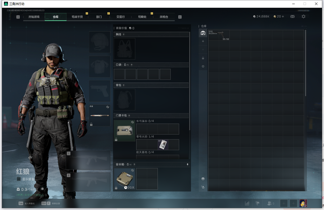324x210 pixels.
Task: Open the weight details list icon
Action: 42,189
